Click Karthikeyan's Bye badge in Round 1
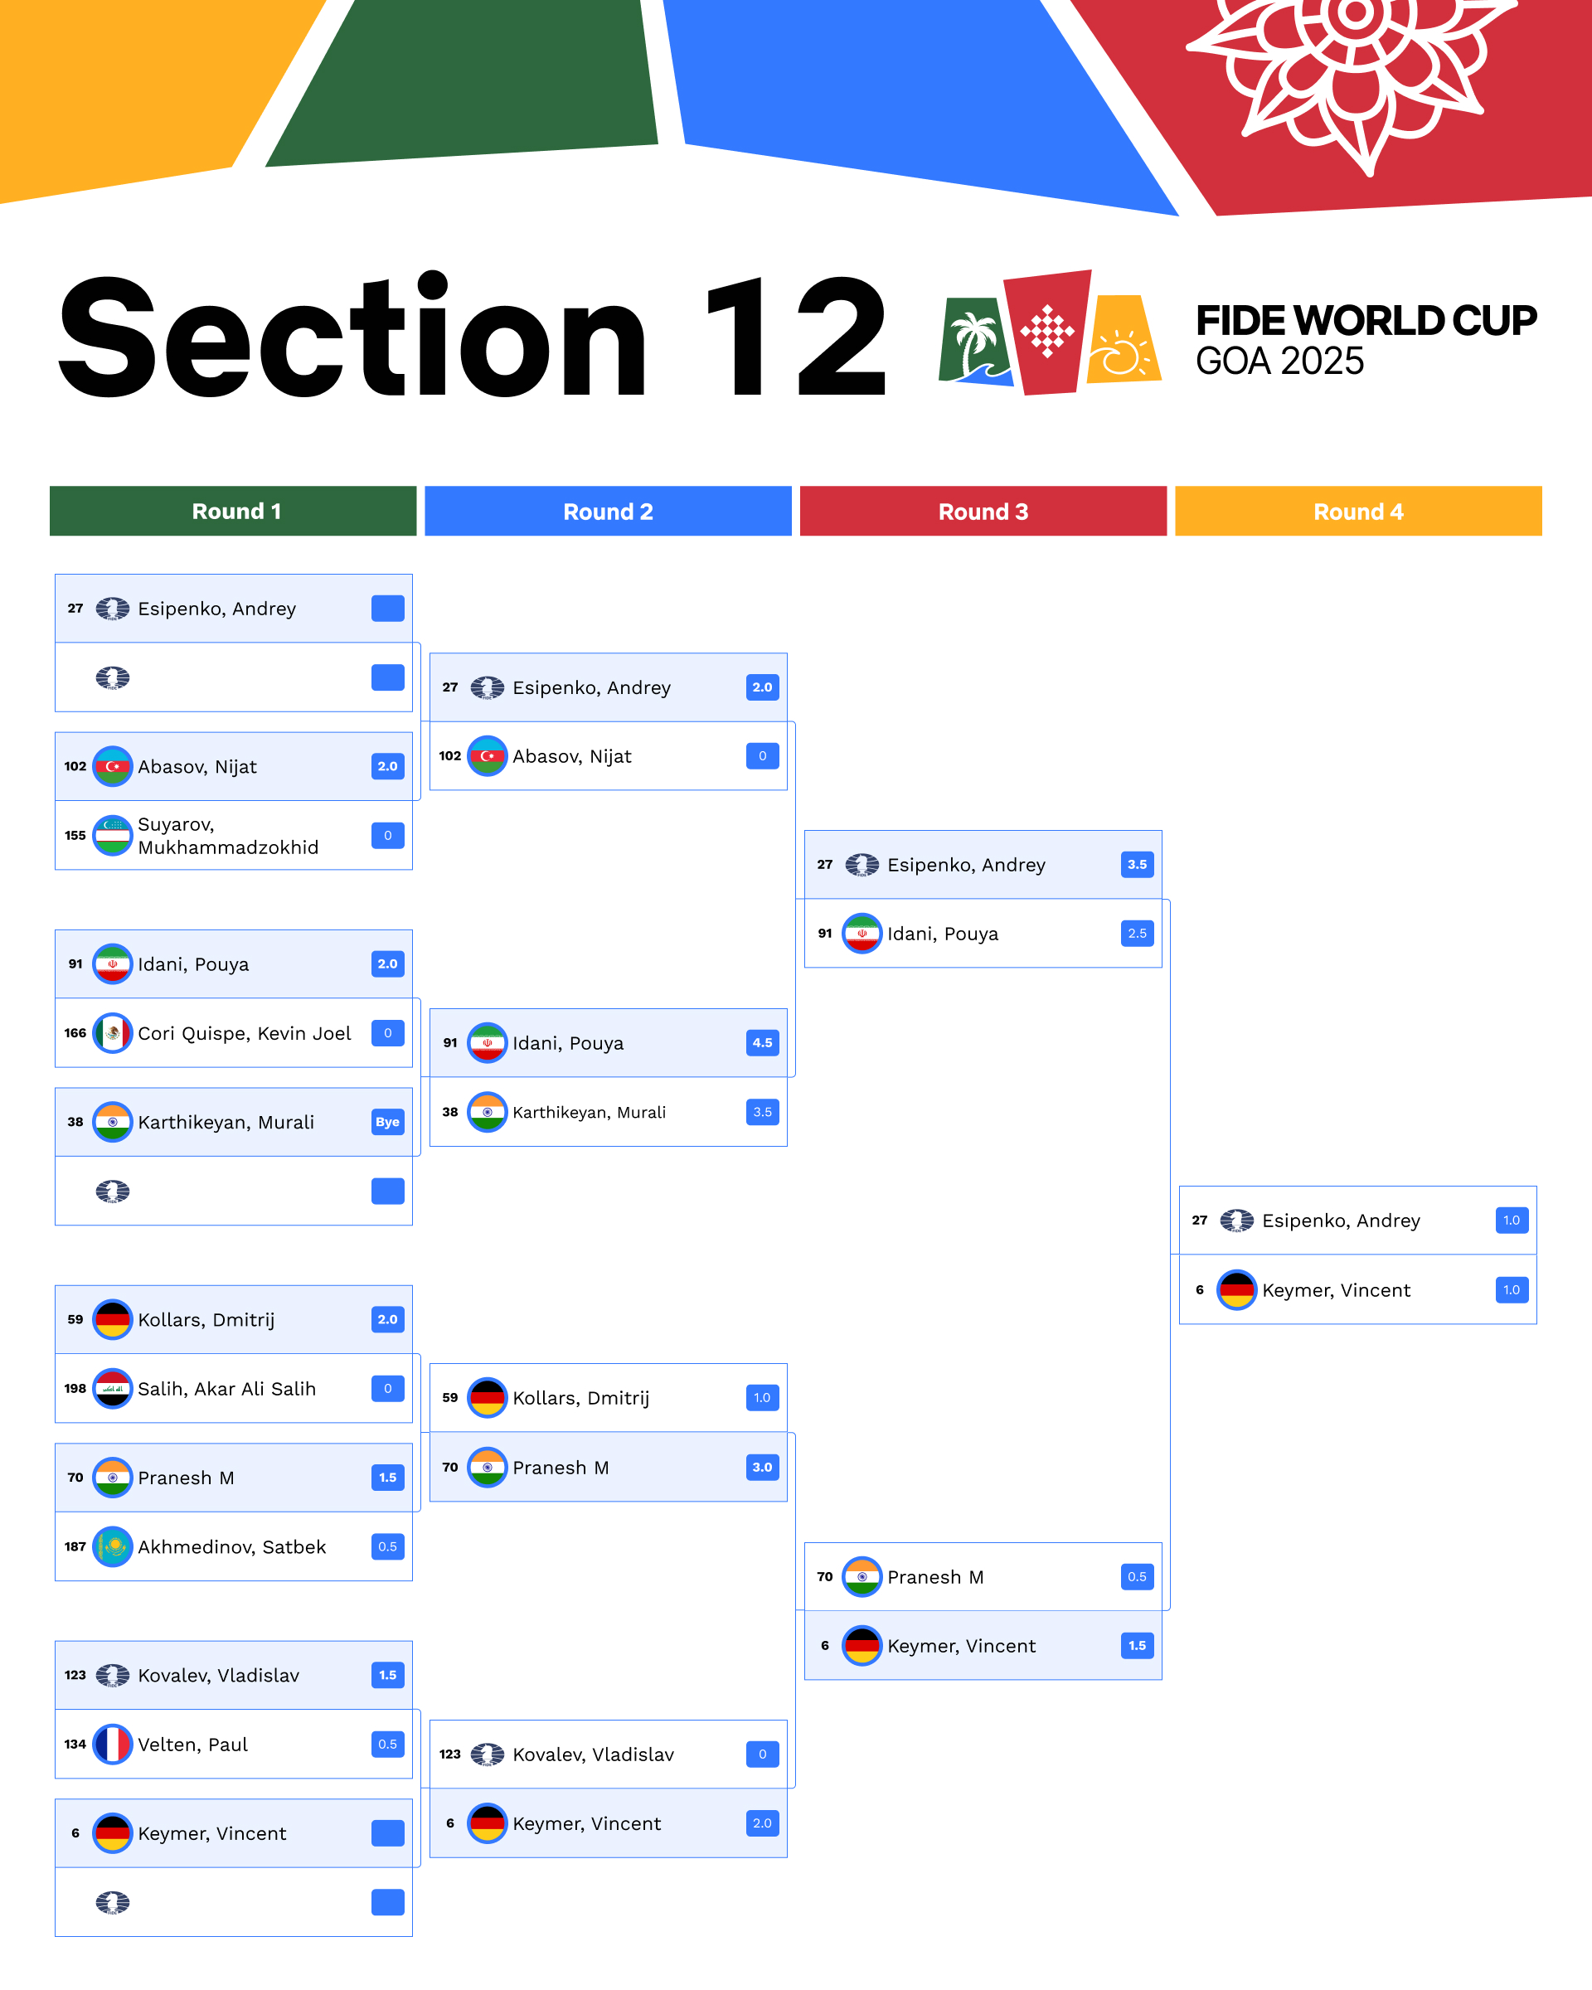The width and height of the screenshot is (1592, 1990). 387,1123
